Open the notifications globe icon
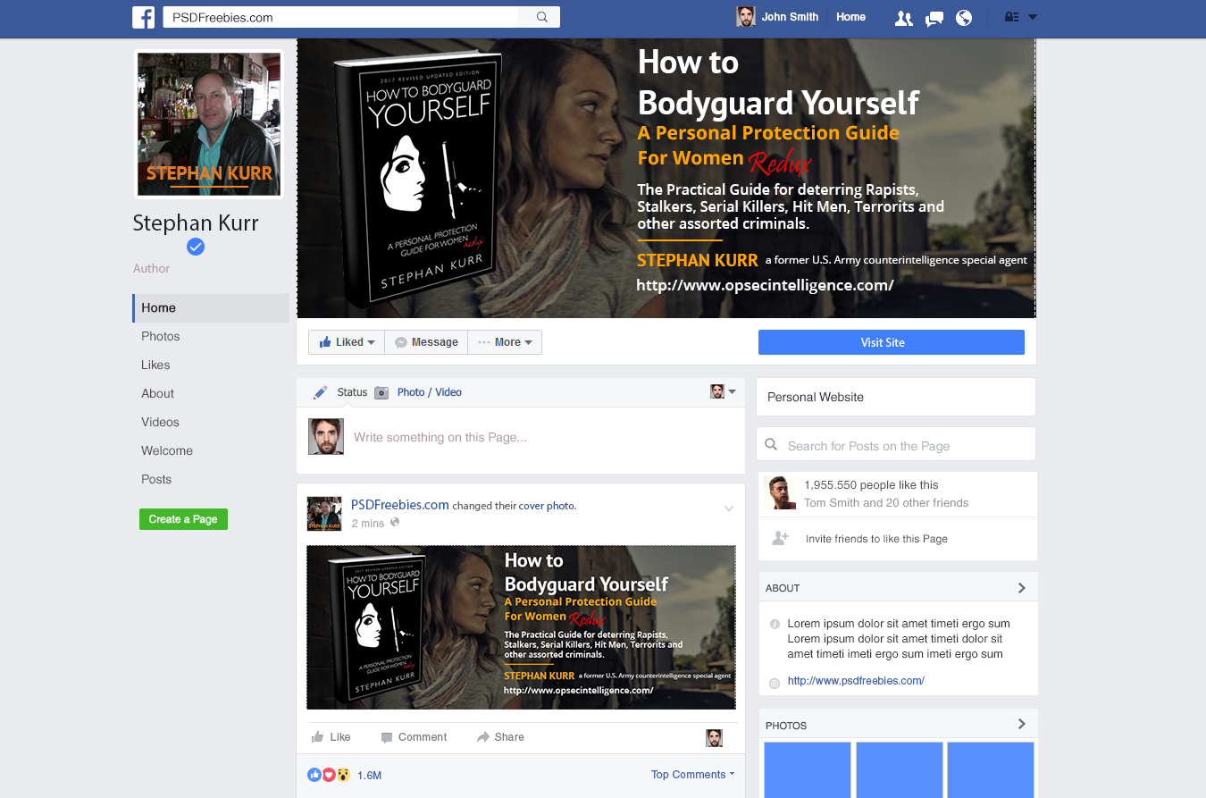 point(963,18)
